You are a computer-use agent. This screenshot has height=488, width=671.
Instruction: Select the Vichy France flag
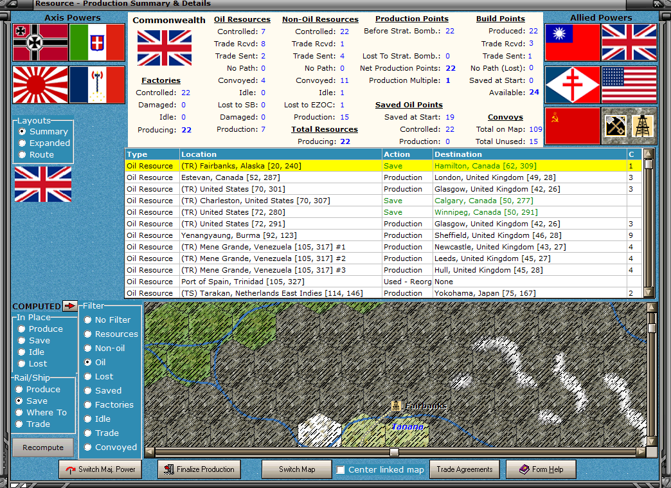coord(97,85)
